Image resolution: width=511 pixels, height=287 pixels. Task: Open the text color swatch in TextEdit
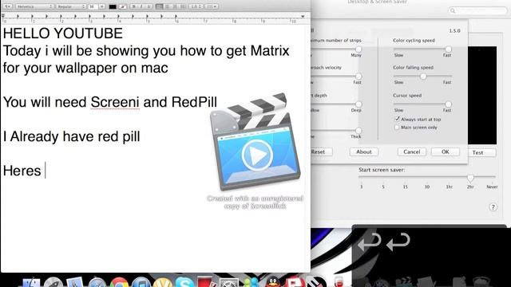(x=113, y=6)
